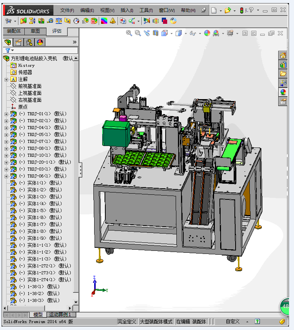Activate the Section View tool
Screen dimensions: 294x330
point(156,33)
